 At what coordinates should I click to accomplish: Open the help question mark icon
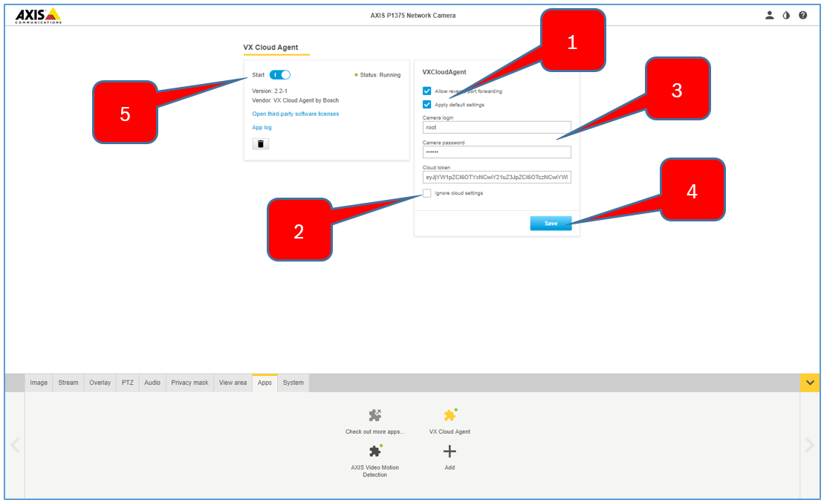(803, 15)
